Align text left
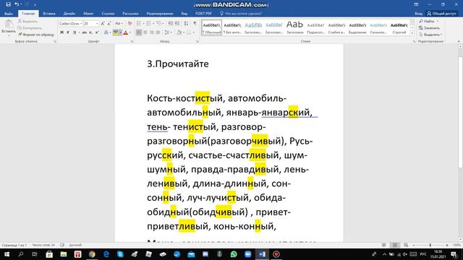The height and width of the screenshot is (260, 463). coord(139,32)
